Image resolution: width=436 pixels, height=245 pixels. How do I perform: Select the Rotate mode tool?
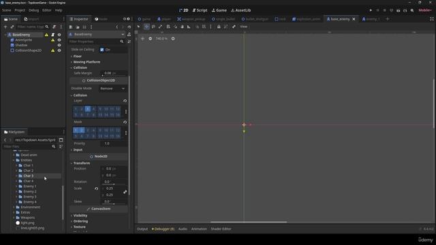153,27
